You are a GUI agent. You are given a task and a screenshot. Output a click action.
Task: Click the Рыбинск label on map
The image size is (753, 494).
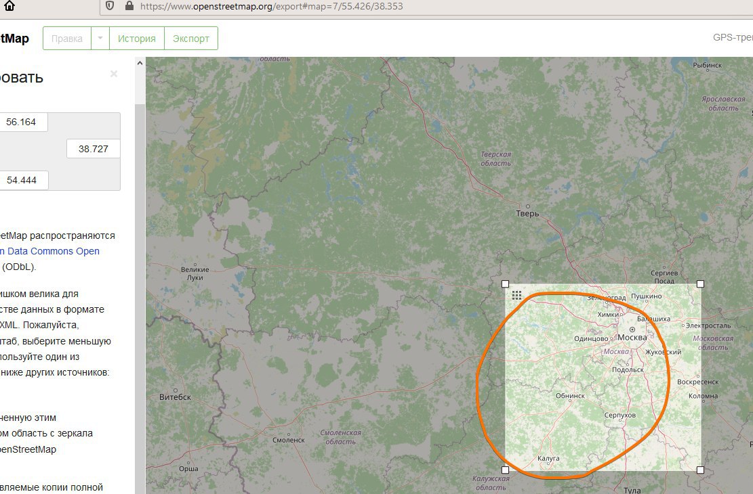pos(708,65)
